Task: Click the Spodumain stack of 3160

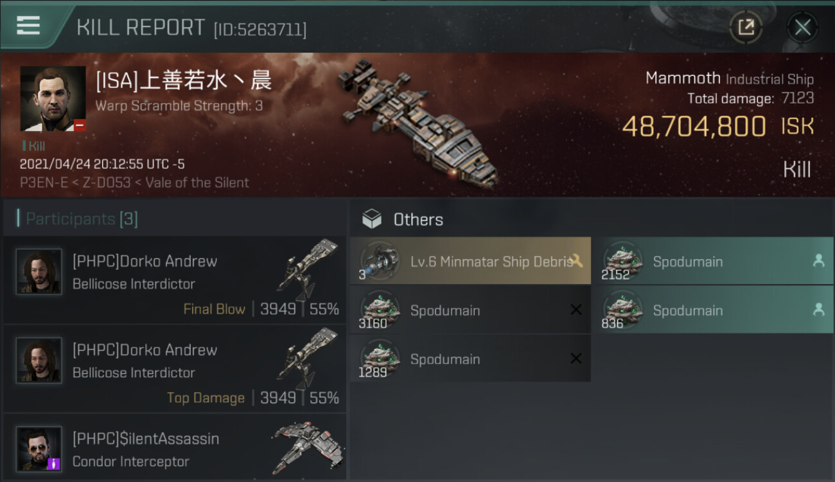Action: click(x=470, y=310)
